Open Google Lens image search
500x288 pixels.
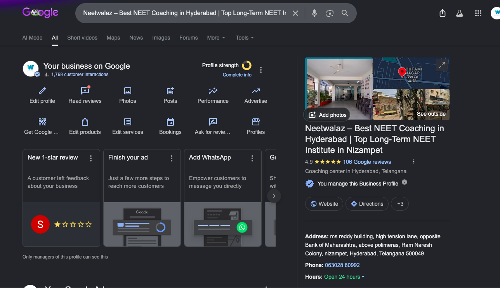[330, 13]
